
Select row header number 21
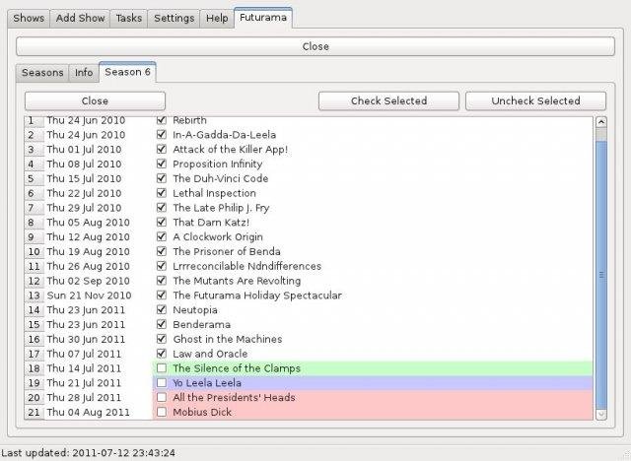coord(35,412)
